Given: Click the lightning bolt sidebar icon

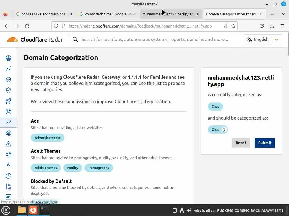Looking at the screenshot, I should (8, 165).
